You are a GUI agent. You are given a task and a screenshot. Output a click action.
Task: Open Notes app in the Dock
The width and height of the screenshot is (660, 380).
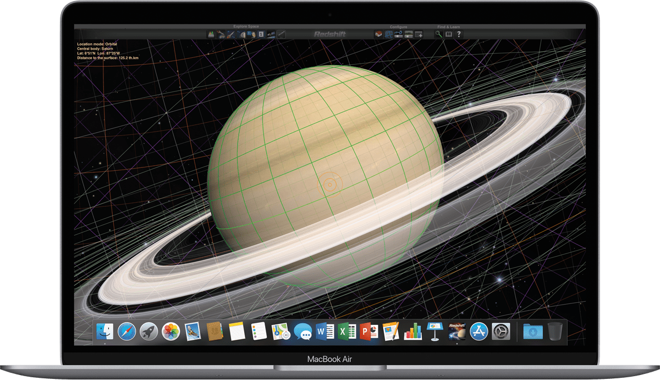point(237,331)
